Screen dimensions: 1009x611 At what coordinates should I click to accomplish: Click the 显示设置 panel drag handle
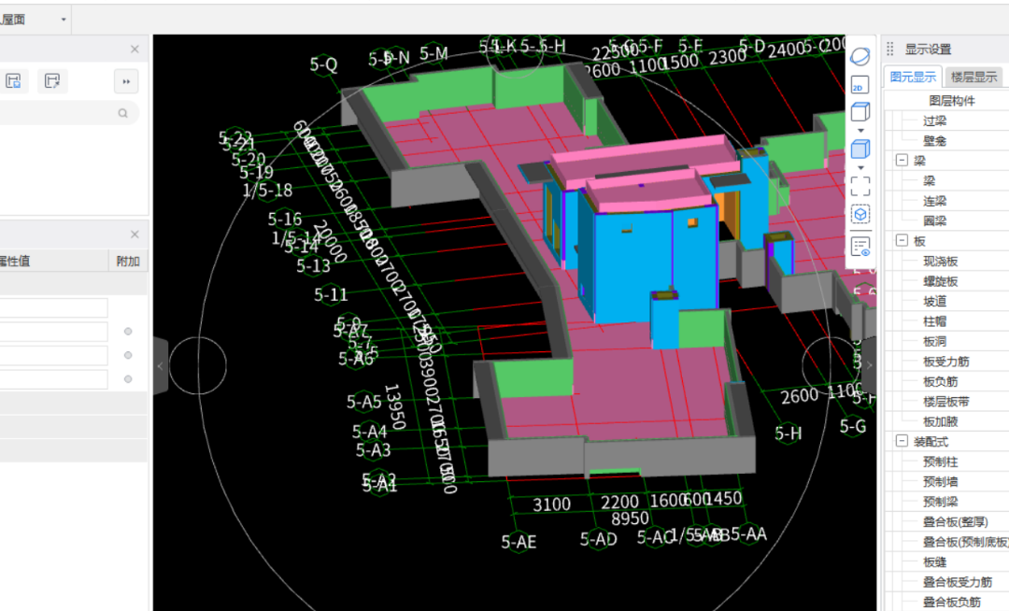[x=890, y=49]
